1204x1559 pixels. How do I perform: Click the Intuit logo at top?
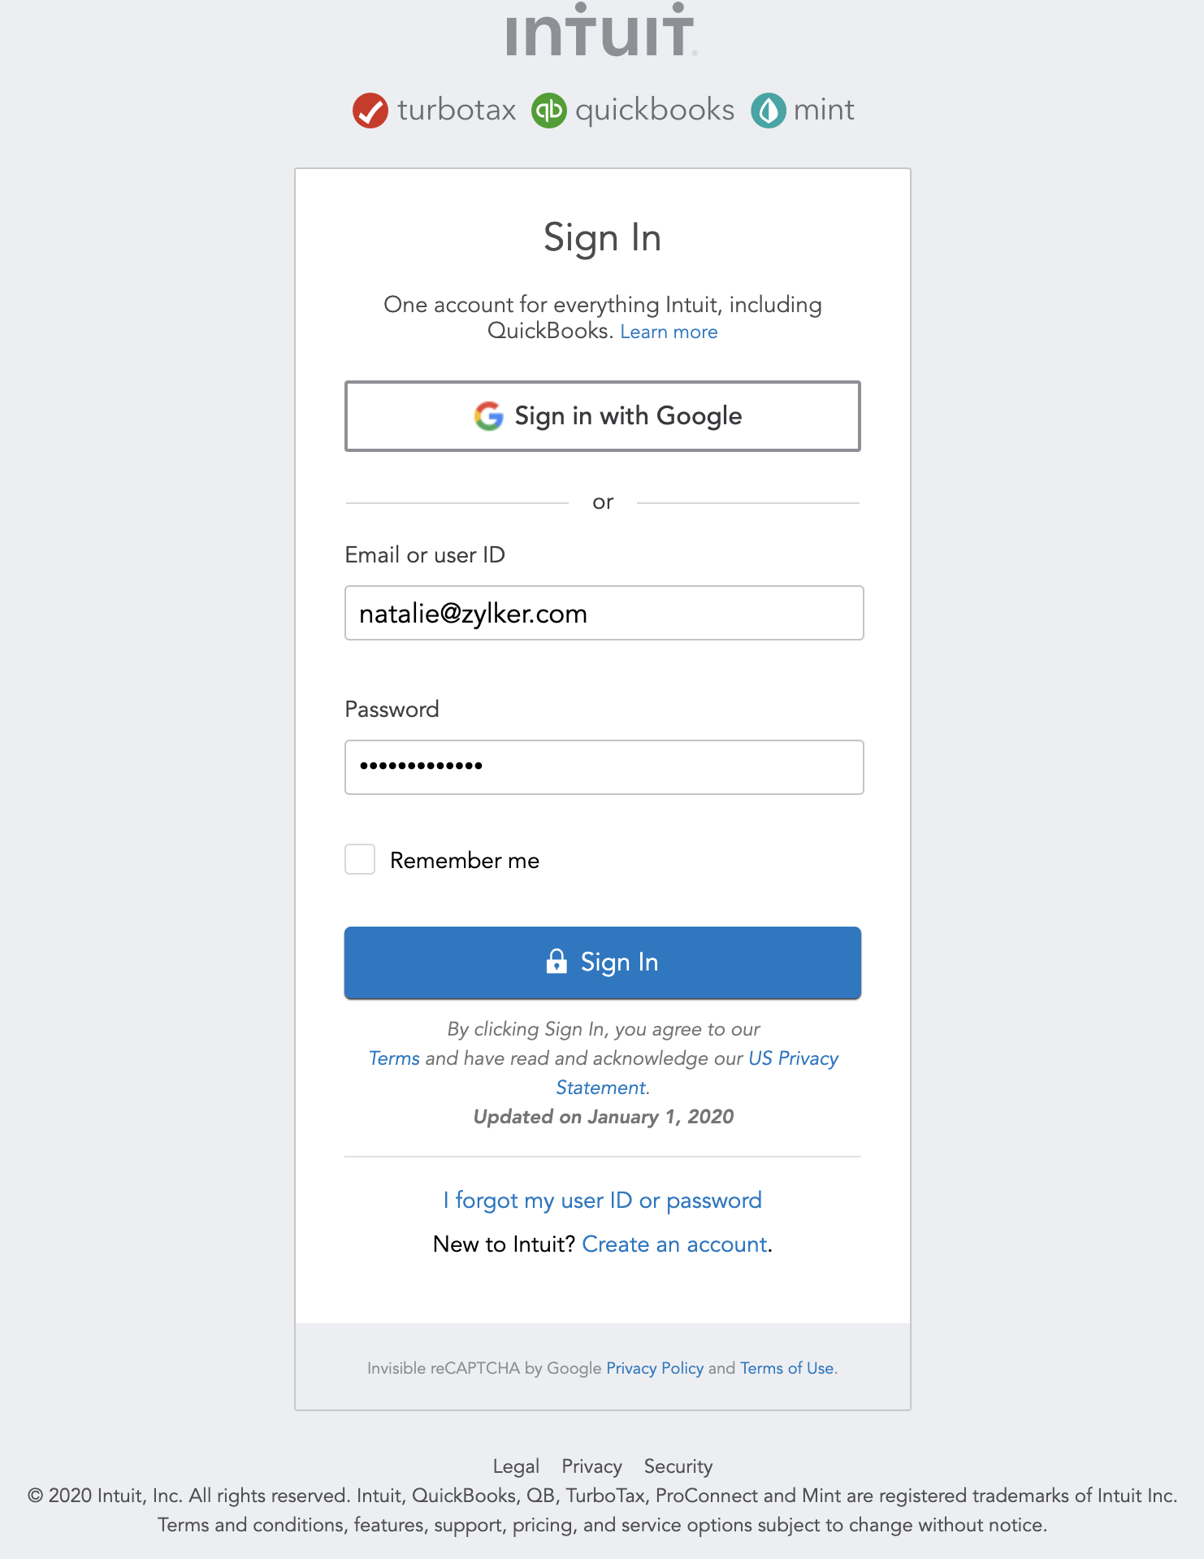(x=601, y=31)
